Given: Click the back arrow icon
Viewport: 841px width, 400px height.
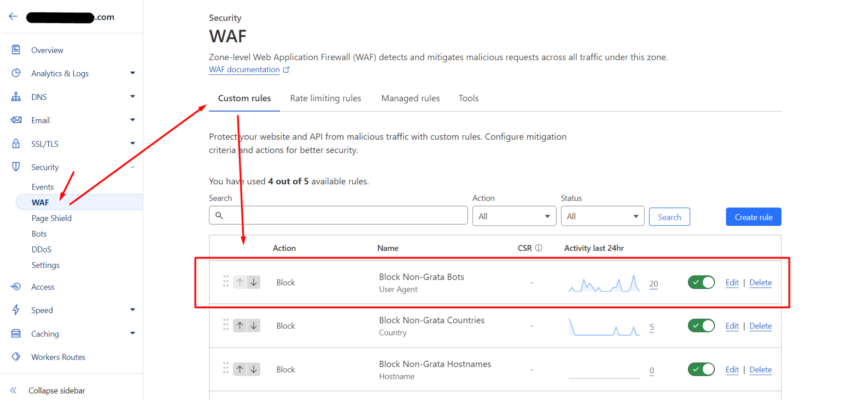Looking at the screenshot, I should pyautogui.click(x=13, y=17).
